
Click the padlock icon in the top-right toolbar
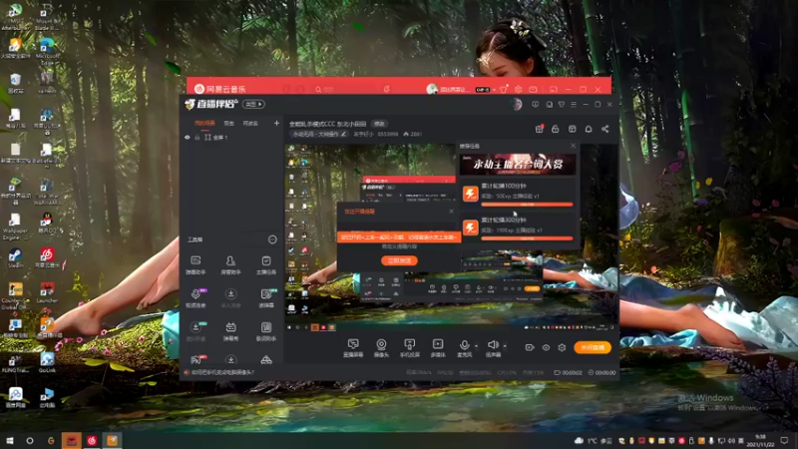coord(556,129)
